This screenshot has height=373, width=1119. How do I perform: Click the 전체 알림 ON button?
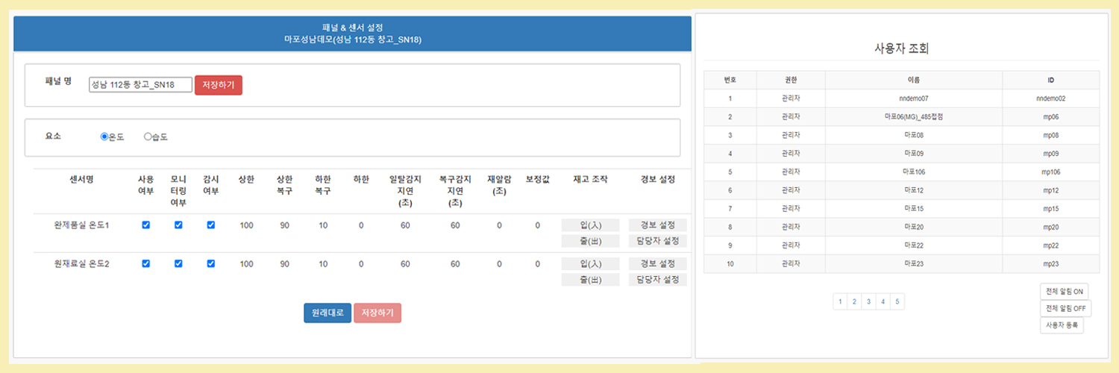coord(1065,291)
